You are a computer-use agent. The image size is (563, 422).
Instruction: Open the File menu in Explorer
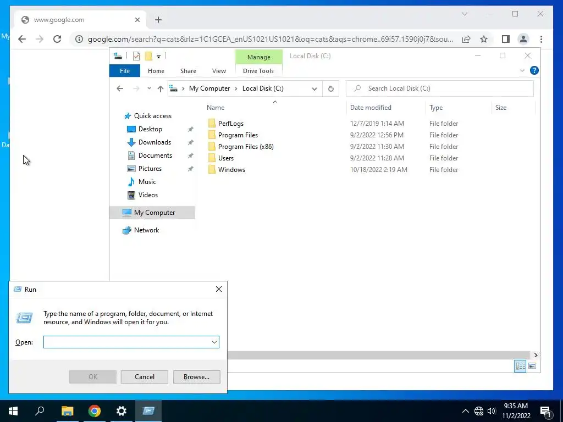pyautogui.click(x=125, y=71)
